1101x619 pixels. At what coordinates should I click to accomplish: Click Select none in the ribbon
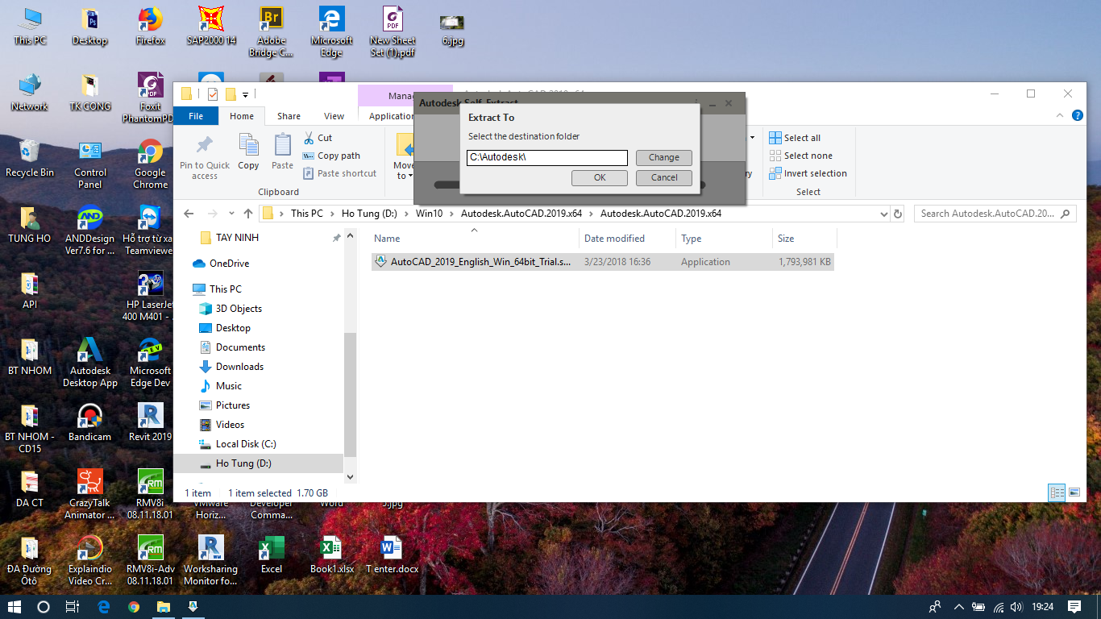click(800, 156)
